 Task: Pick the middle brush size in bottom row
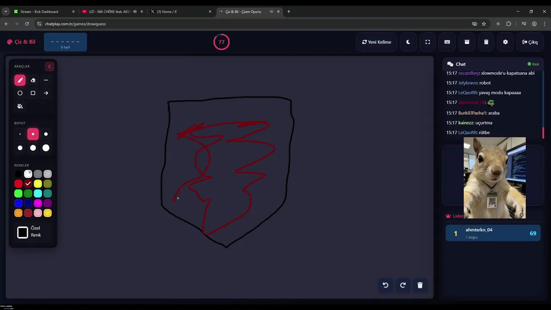click(x=33, y=148)
